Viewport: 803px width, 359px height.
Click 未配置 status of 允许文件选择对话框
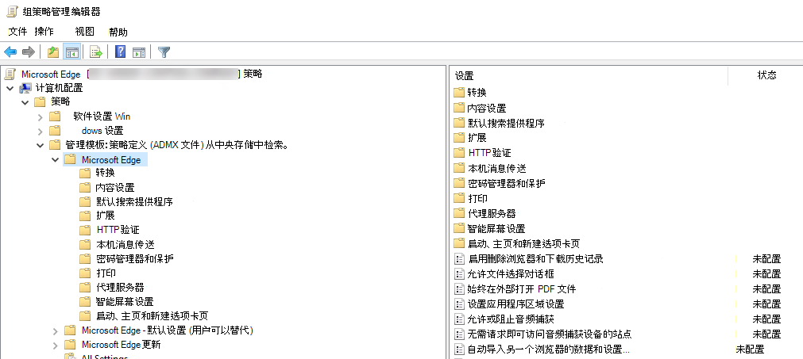pyautogui.click(x=766, y=274)
